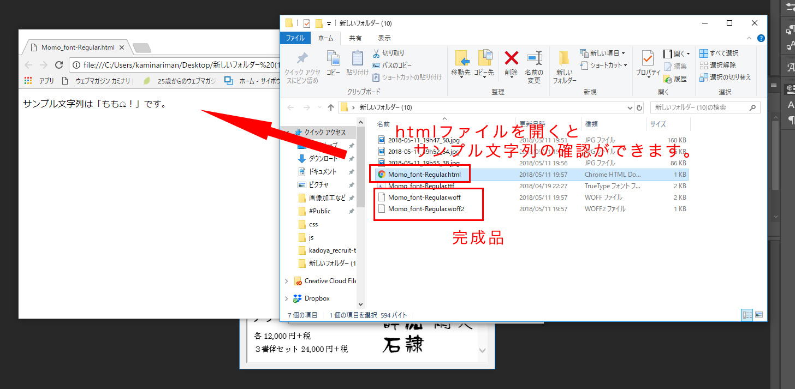Click the 新しいフォルダー new folder icon

tap(564, 59)
